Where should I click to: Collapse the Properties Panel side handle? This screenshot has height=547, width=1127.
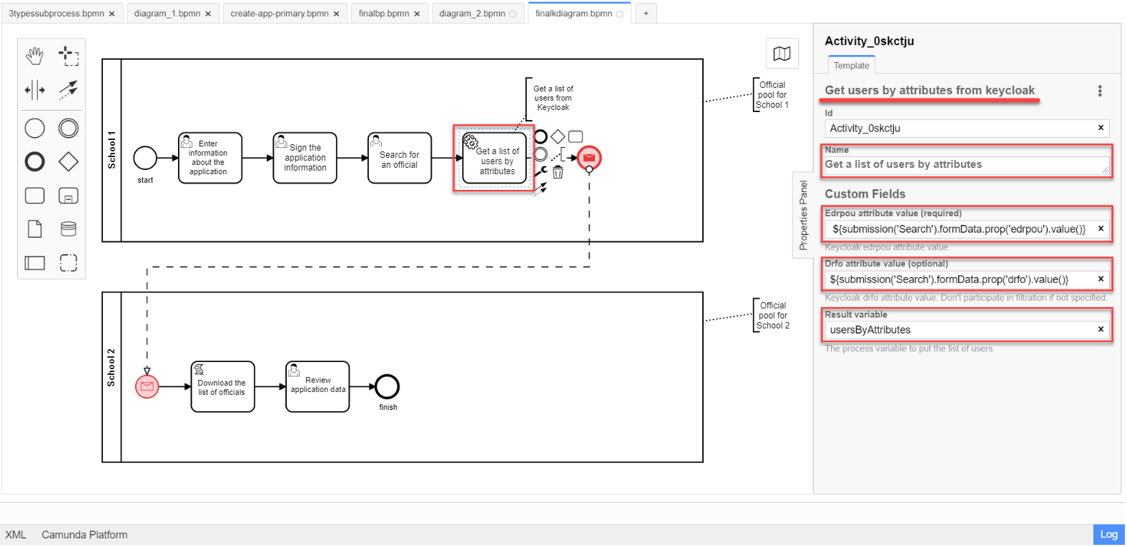coord(803,215)
